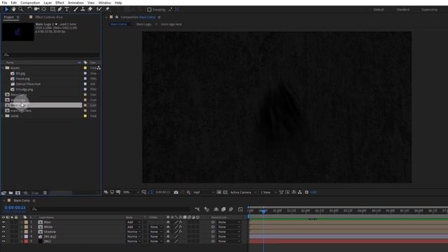448x252 pixels.
Task: Open blending mode dropdown for Blue layer
Action: coord(134,222)
